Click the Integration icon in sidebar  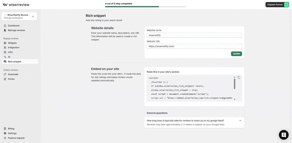5,48
